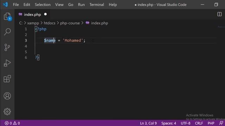The height and width of the screenshot is (126, 225).
Task: Change encoding via UTF-8
Action: [185, 123]
